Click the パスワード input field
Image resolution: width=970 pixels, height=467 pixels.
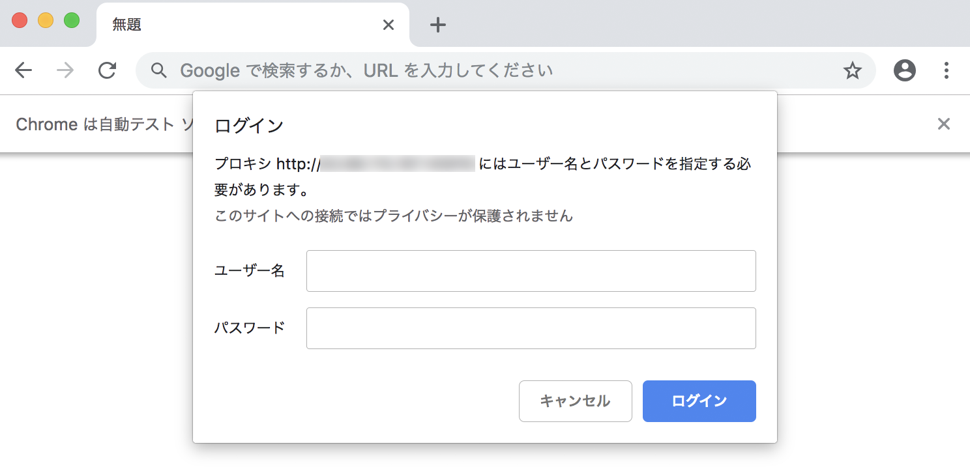531,328
